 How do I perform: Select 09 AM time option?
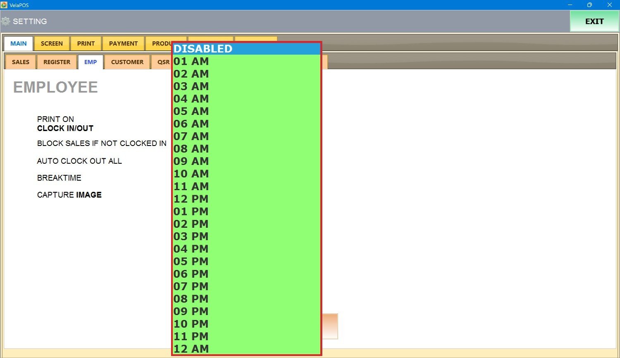246,161
